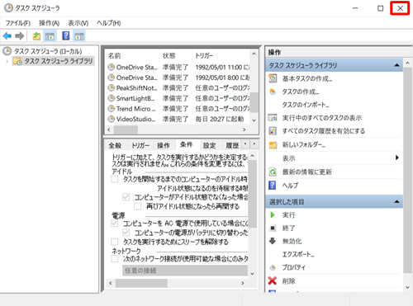Sort by トリガー column header

[x=221, y=56]
